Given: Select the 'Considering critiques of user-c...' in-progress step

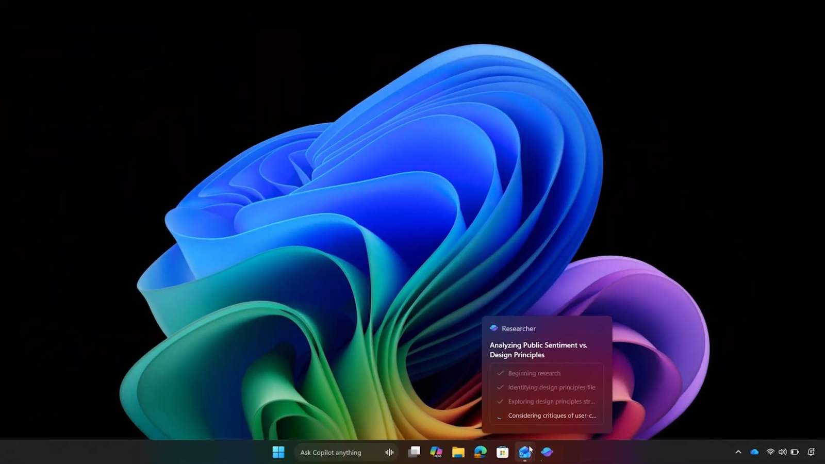Looking at the screenshot, I should 551,416.
